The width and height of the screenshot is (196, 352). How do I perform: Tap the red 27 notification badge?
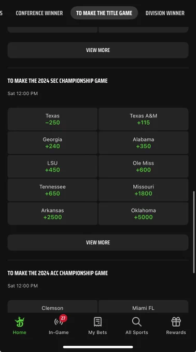[63, 318]
